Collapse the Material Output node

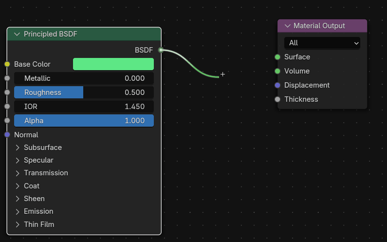[x=288, y=26]
